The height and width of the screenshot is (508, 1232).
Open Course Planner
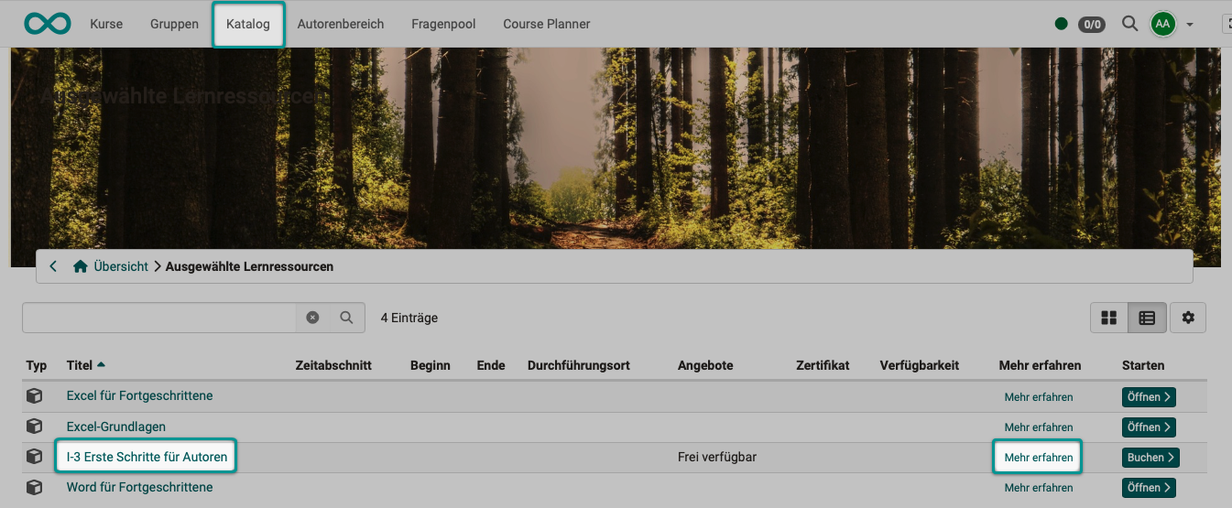(547, 24)
